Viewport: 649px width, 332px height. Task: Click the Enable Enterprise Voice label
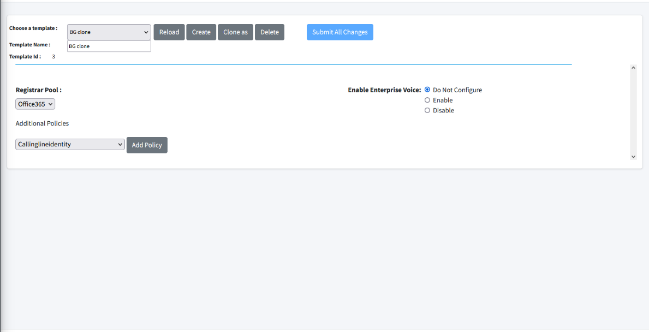click(384, 90)
